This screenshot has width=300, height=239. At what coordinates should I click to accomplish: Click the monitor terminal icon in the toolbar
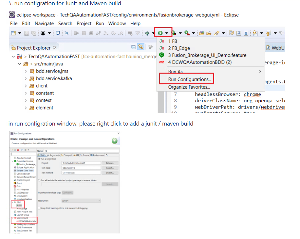coord(58,33)
